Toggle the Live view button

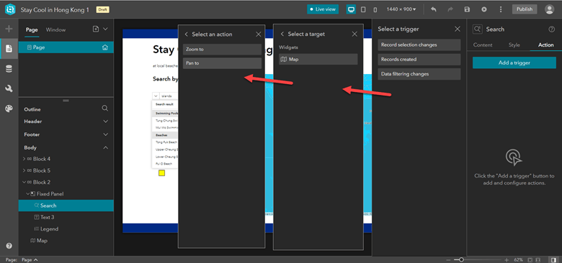[323, 9]
